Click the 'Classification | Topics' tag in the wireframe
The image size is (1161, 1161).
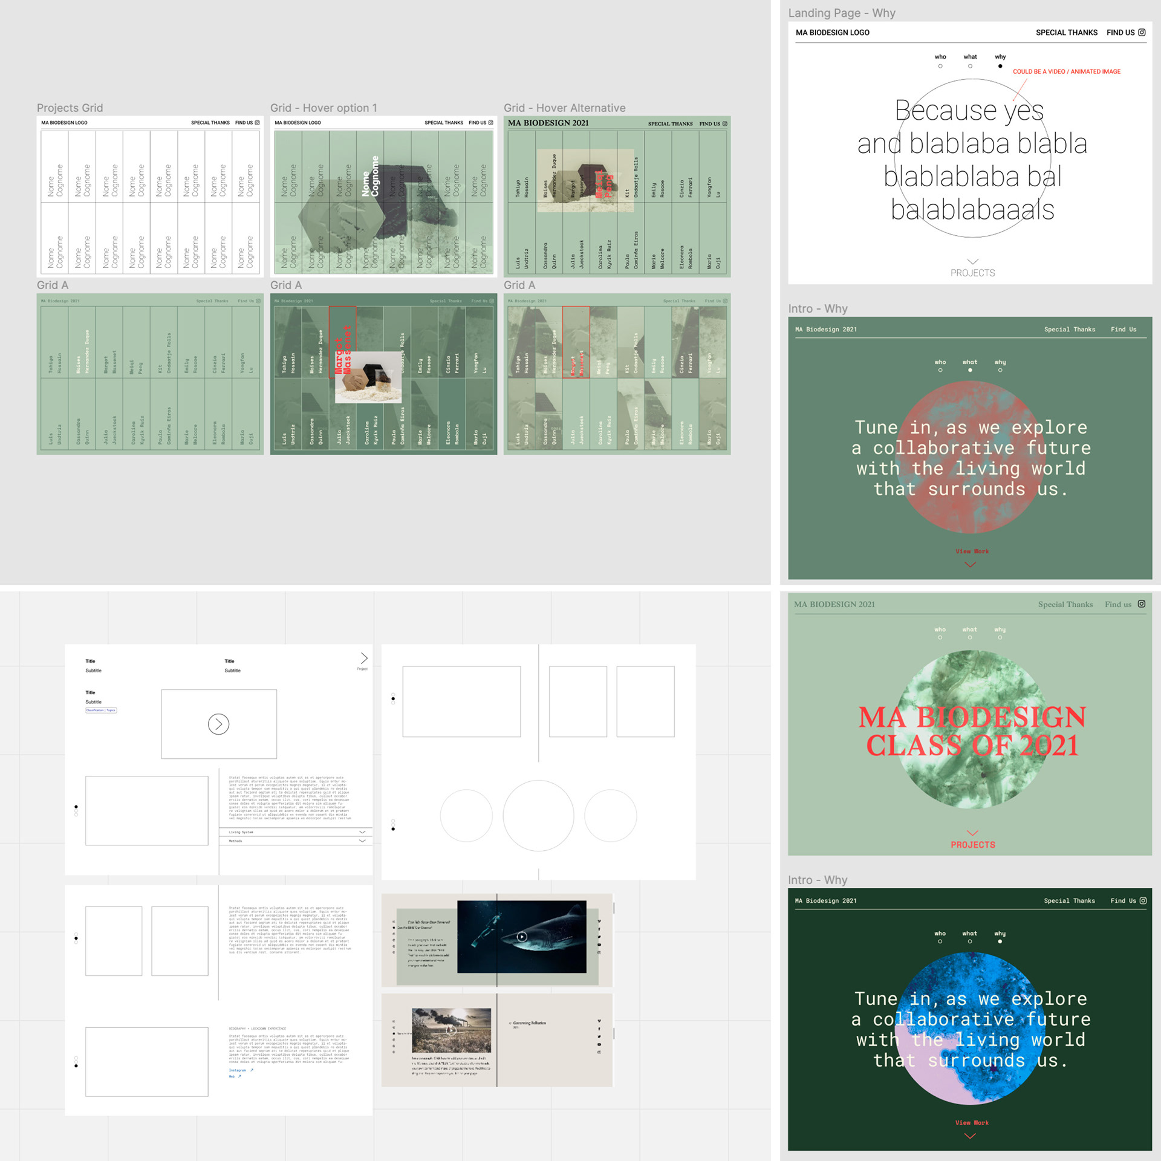click(101, 711)
